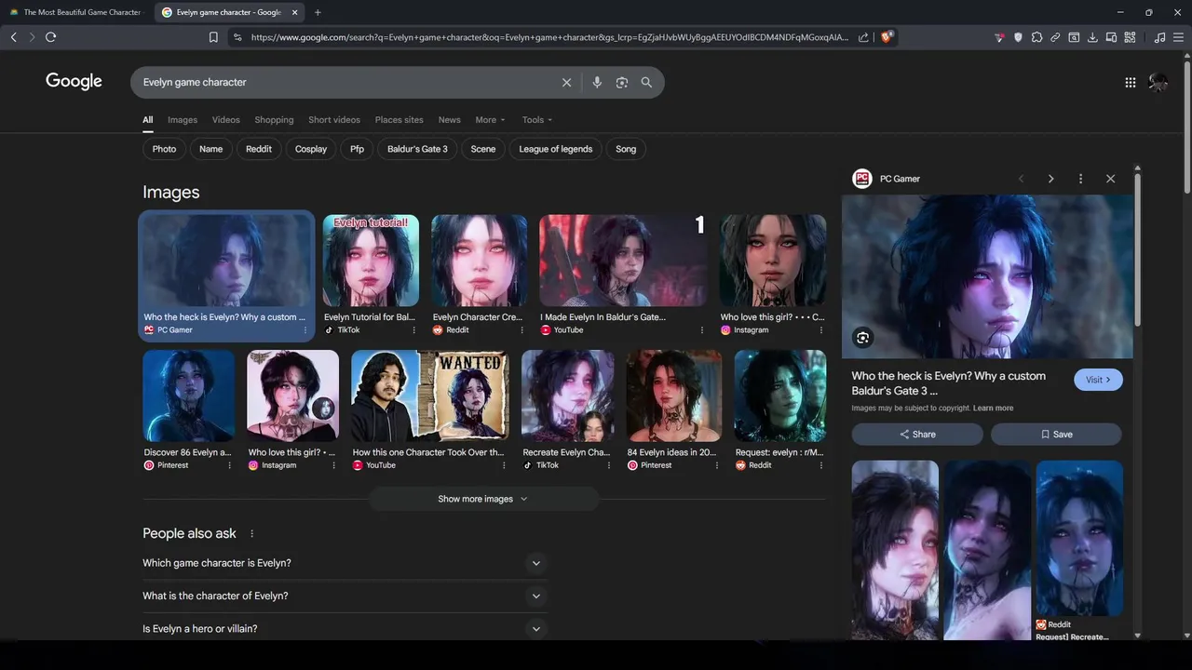Apply the Baldur's Gate 3 filter chip
This screenshot has width=1192, height=670.
click(x=417, y=149)
